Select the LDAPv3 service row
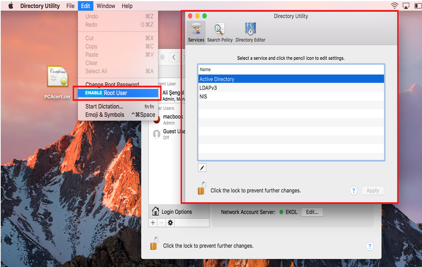Viewport: 422px width, 267px height. pos(291,88)
